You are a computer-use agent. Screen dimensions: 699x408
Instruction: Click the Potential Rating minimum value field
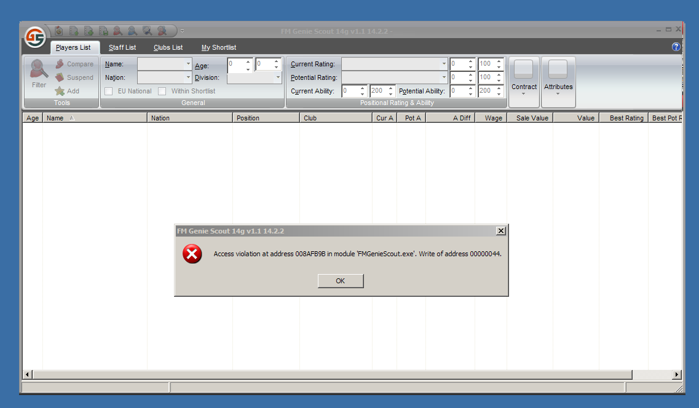click(x=462, y=77)
